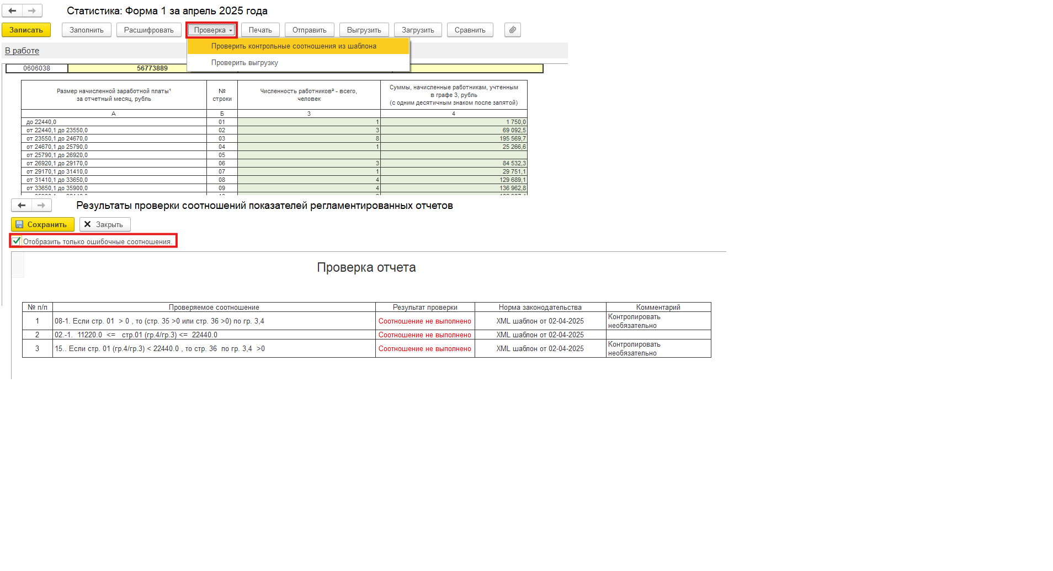This screenshot has height=571, width=1053.
Task: Select the value 25 266,6 cell
Action: [454, 147]
